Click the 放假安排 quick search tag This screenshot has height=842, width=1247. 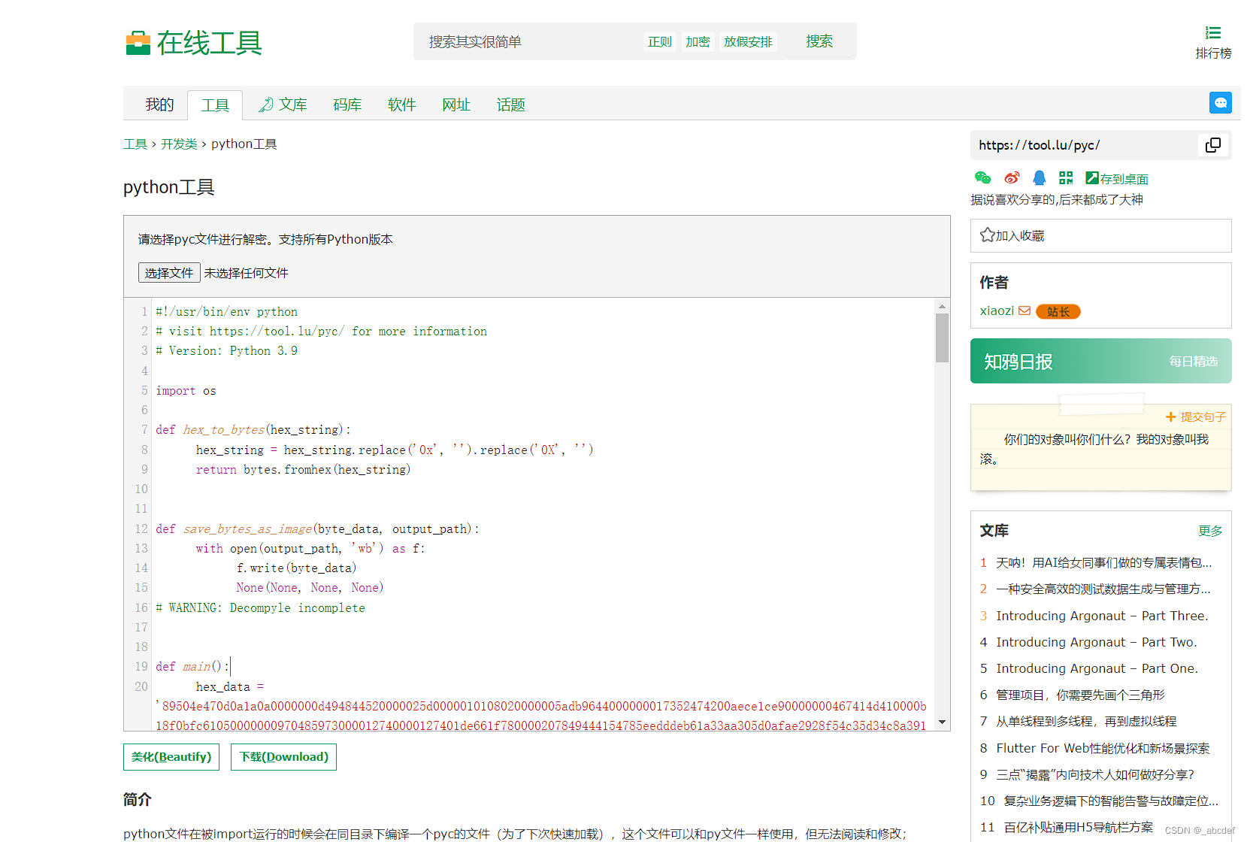tap(748, 41)
